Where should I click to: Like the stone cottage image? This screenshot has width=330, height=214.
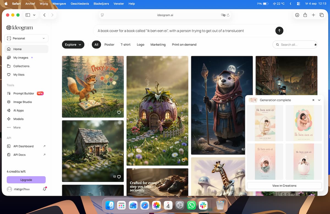coord(119,177)
